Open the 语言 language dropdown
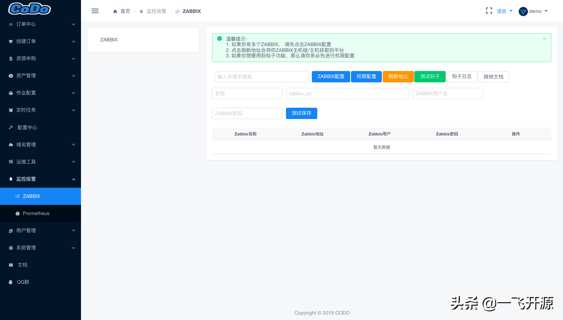563x320 pixels. click(x=505, y=11)
